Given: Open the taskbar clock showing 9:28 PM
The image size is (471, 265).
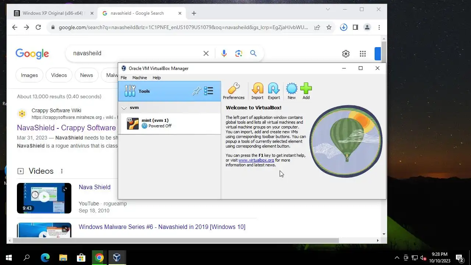Looking at the screenshot, I should coord(440,258).
